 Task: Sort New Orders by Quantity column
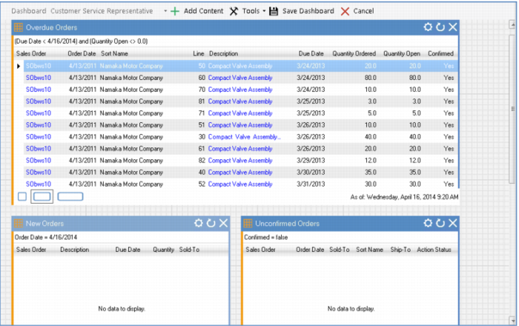click(x=164, y=250)
